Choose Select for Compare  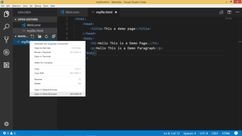[58, 63]
